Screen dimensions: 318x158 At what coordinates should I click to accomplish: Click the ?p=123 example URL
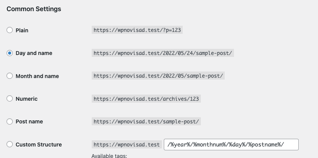coord(137,30)
